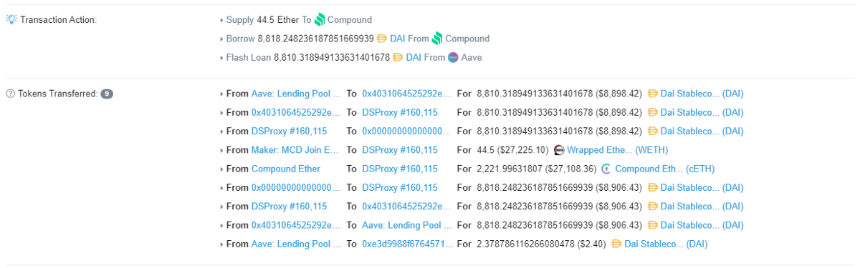Click the Aave logo in Flash Loan row
860x268 pixels.
click(453, 57)
